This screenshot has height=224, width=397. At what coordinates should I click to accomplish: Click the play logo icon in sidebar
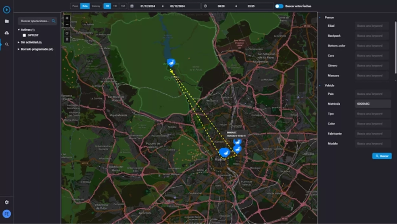(6, 10)
